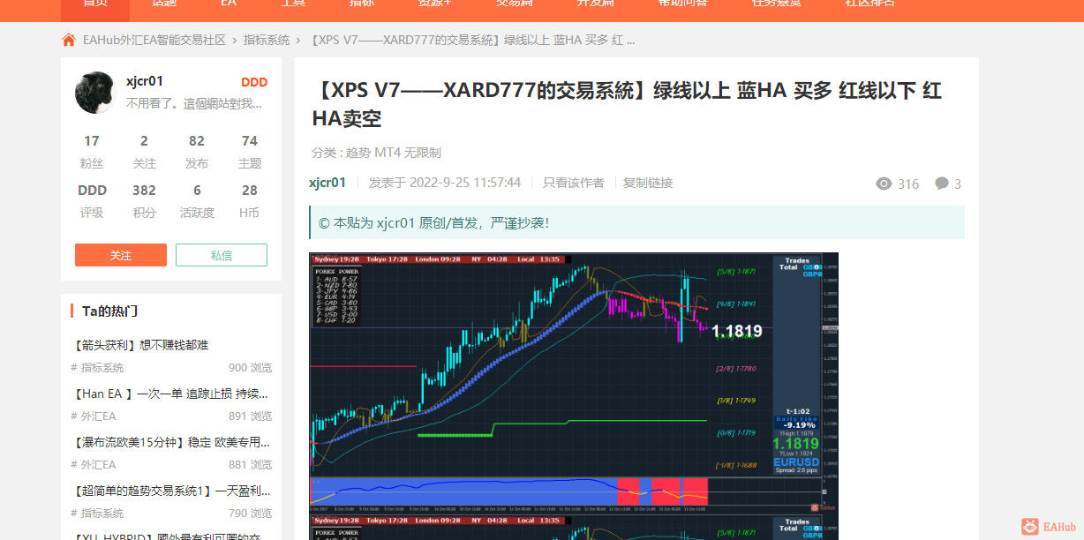Click the main post title heading
Viewport: 1084px width, 540px height.
tap(628, 104)
